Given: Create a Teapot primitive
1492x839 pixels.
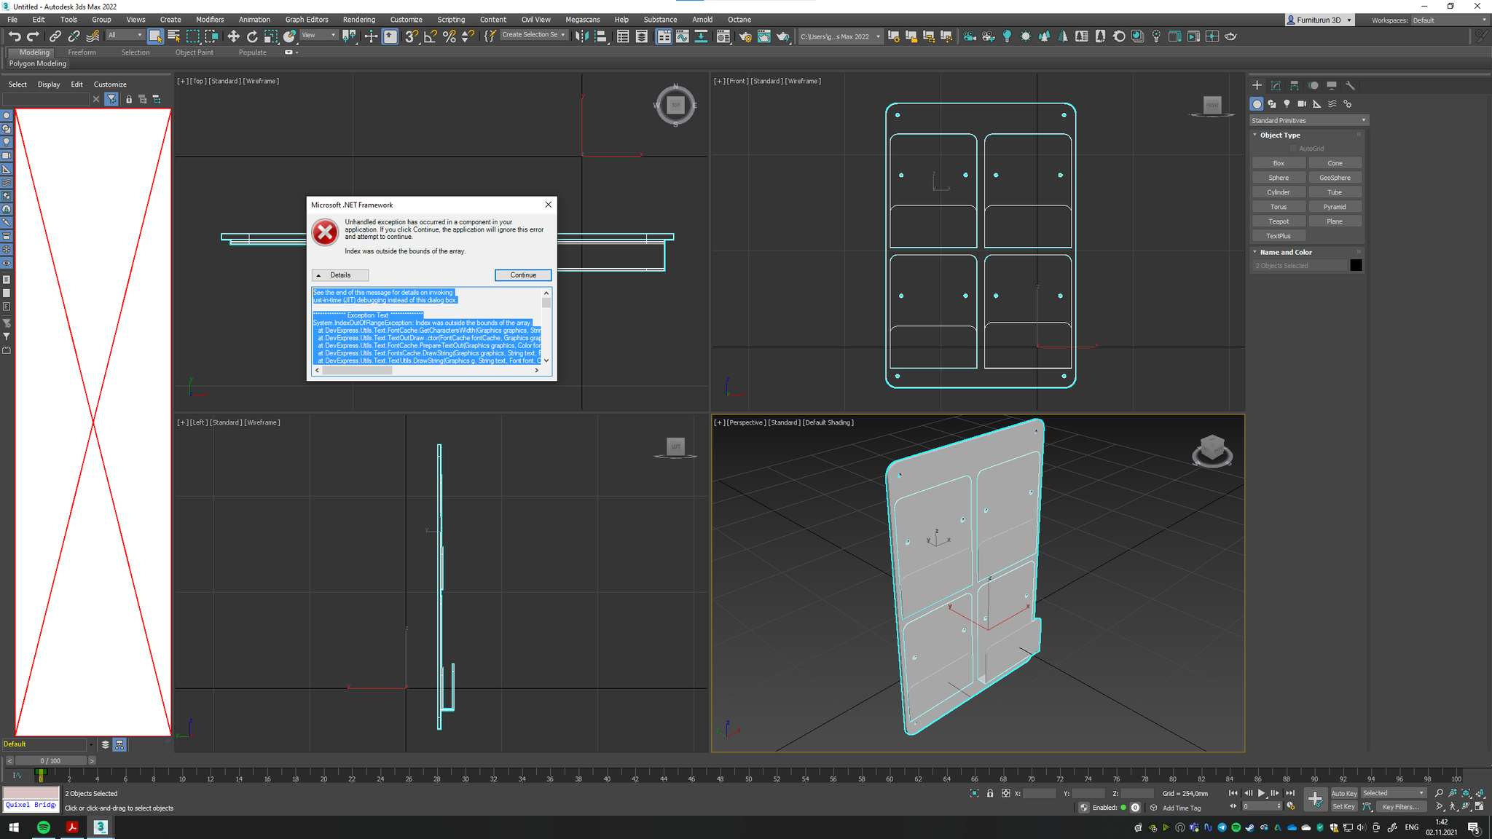Looking at the screenshot, I should point(1279,221).
